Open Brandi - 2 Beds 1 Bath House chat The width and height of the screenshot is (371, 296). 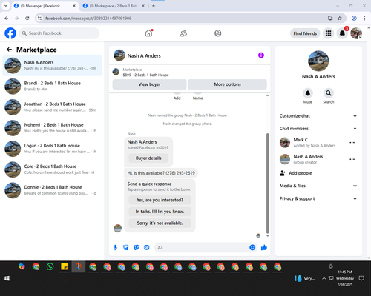coord(52,86)
